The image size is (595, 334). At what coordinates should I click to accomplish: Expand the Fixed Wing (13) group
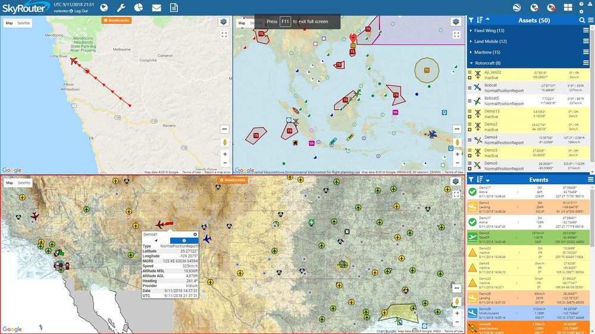(488, 30)
